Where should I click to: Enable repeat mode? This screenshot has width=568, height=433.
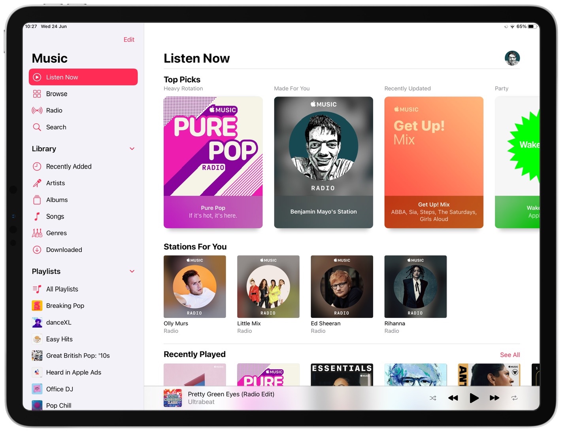click(x=515, y=398)
